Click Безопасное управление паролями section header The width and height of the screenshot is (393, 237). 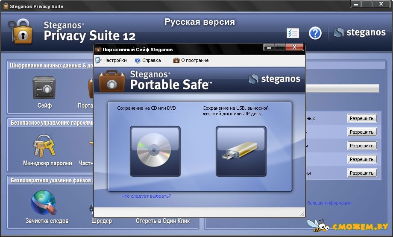coord(51,123)
